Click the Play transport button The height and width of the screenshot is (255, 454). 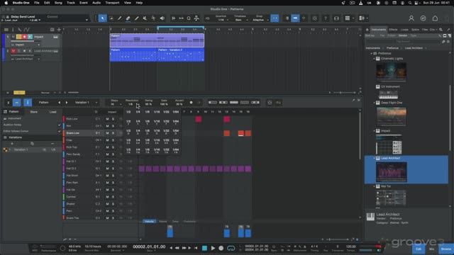point(213,248)
